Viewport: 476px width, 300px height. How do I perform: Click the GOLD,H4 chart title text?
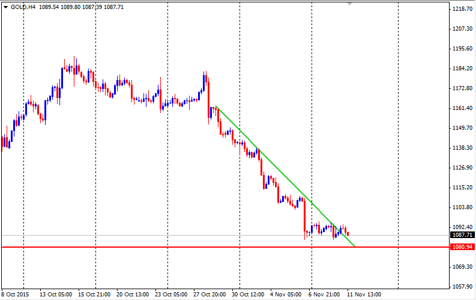[x=23, y=7]
